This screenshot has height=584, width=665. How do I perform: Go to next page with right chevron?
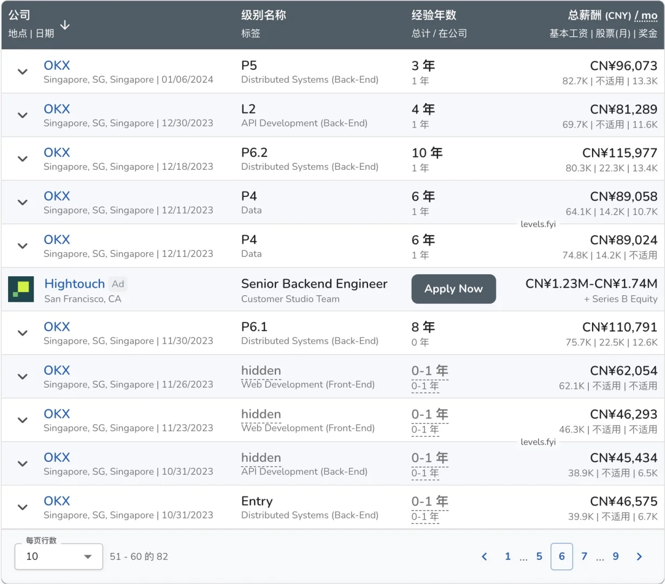click(x=640, y=556)
